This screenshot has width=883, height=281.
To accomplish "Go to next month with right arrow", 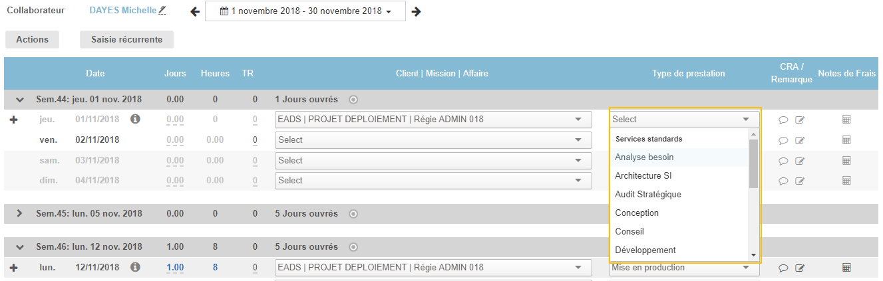I will (x=416, y=11).
